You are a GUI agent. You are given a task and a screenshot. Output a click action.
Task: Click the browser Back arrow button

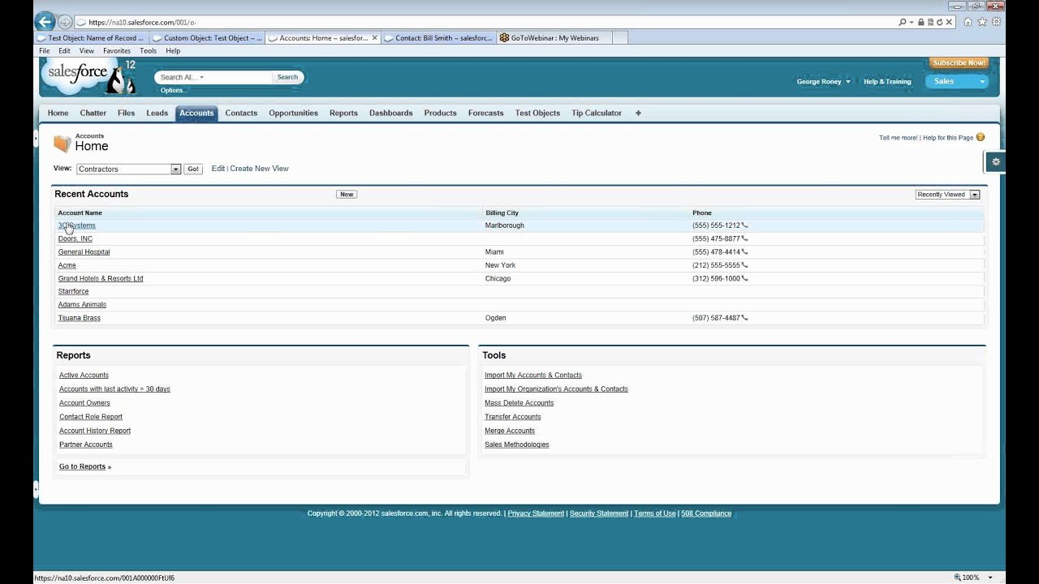click(x=45, y=22)
